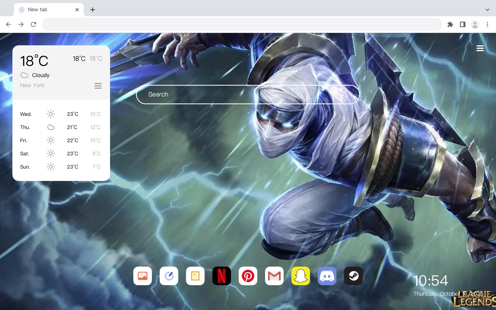Click the Sat. forecast row label
The height and width of the screenshot is (310, 496).
pyautogui.click(x=25, y=153)
